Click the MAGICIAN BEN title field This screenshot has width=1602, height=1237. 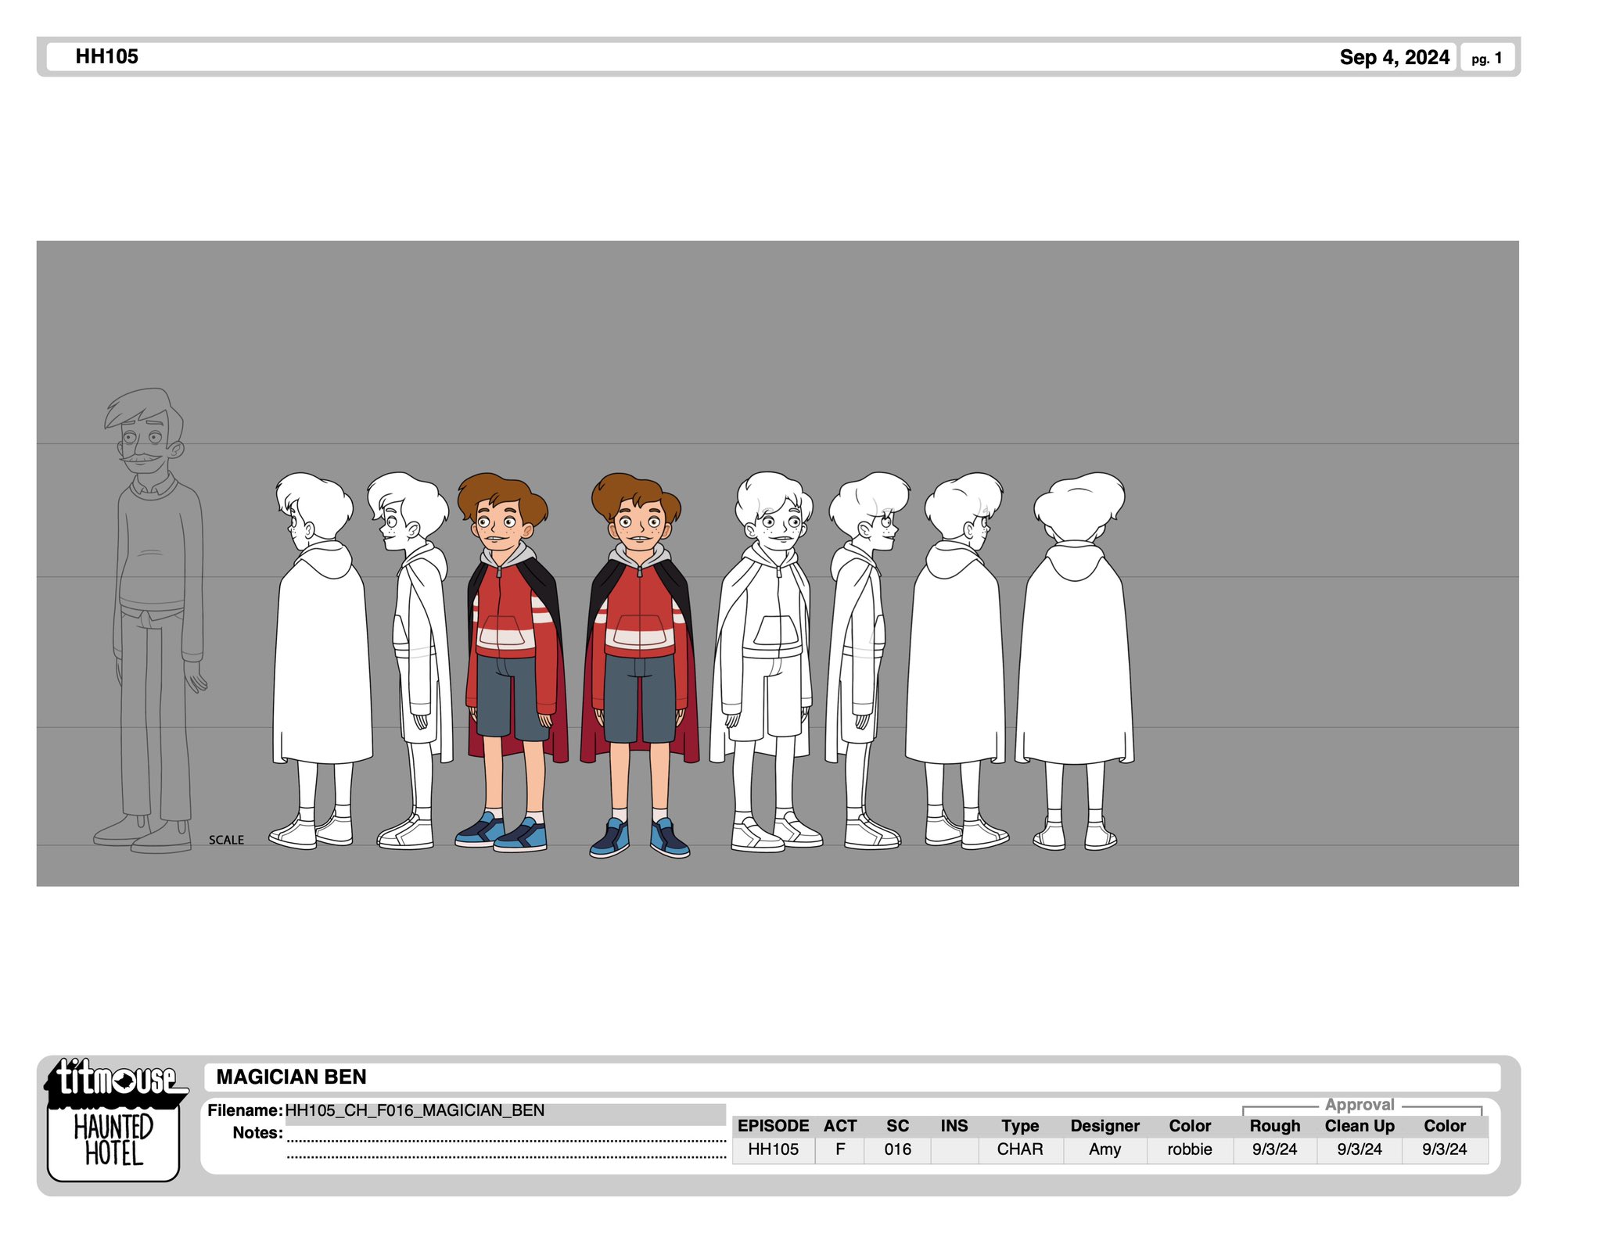pyautogui.click(x=852, y=1077)
